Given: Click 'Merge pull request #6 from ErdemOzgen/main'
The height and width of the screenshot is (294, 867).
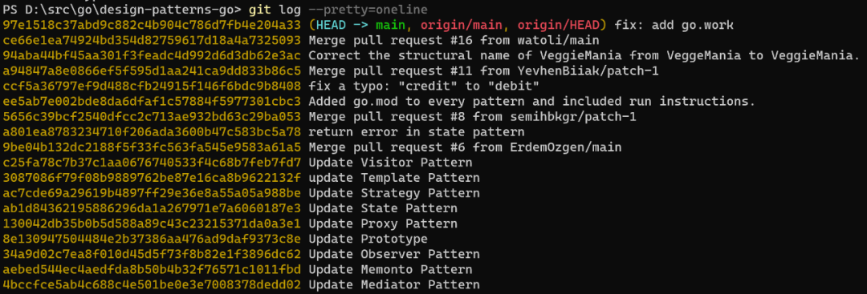Looking at the screenshot, I should [465, 148].
